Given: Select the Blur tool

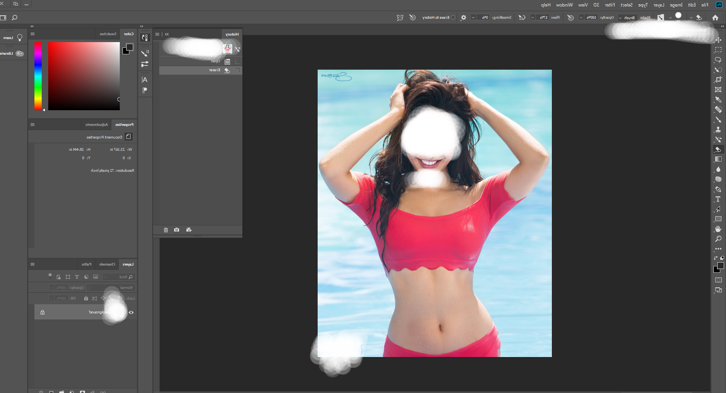Looking at the screenshot, I should point(718,169).
